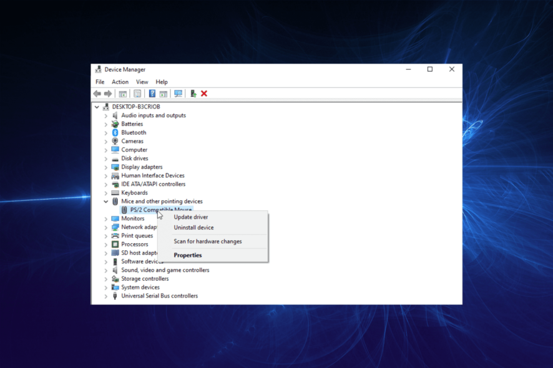553x368 pixels.
Task: Choose Update driver from context menu
Action: coord(191,217)
